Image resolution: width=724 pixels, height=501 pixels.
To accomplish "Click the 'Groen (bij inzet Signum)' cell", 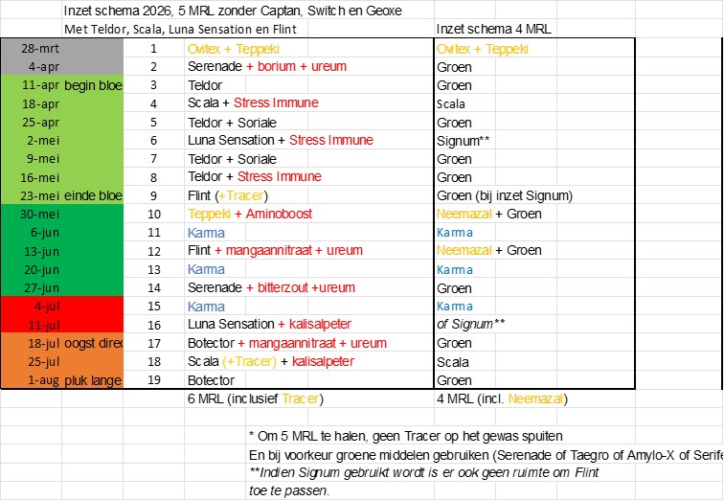I will pyautogui.click(x=504, y=195).
